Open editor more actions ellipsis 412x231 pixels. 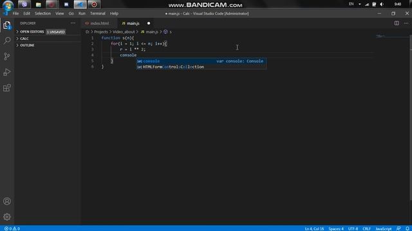coord(406,23)
